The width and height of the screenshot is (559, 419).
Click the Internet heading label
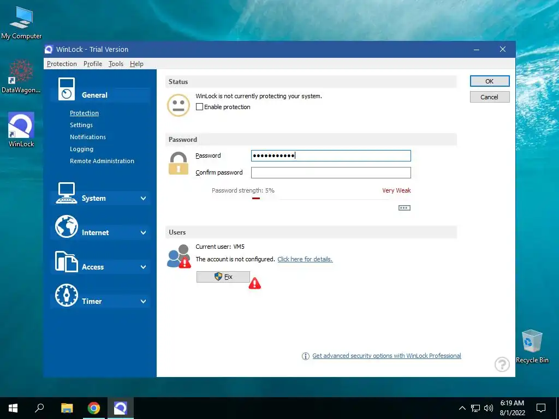coord(95,232)
